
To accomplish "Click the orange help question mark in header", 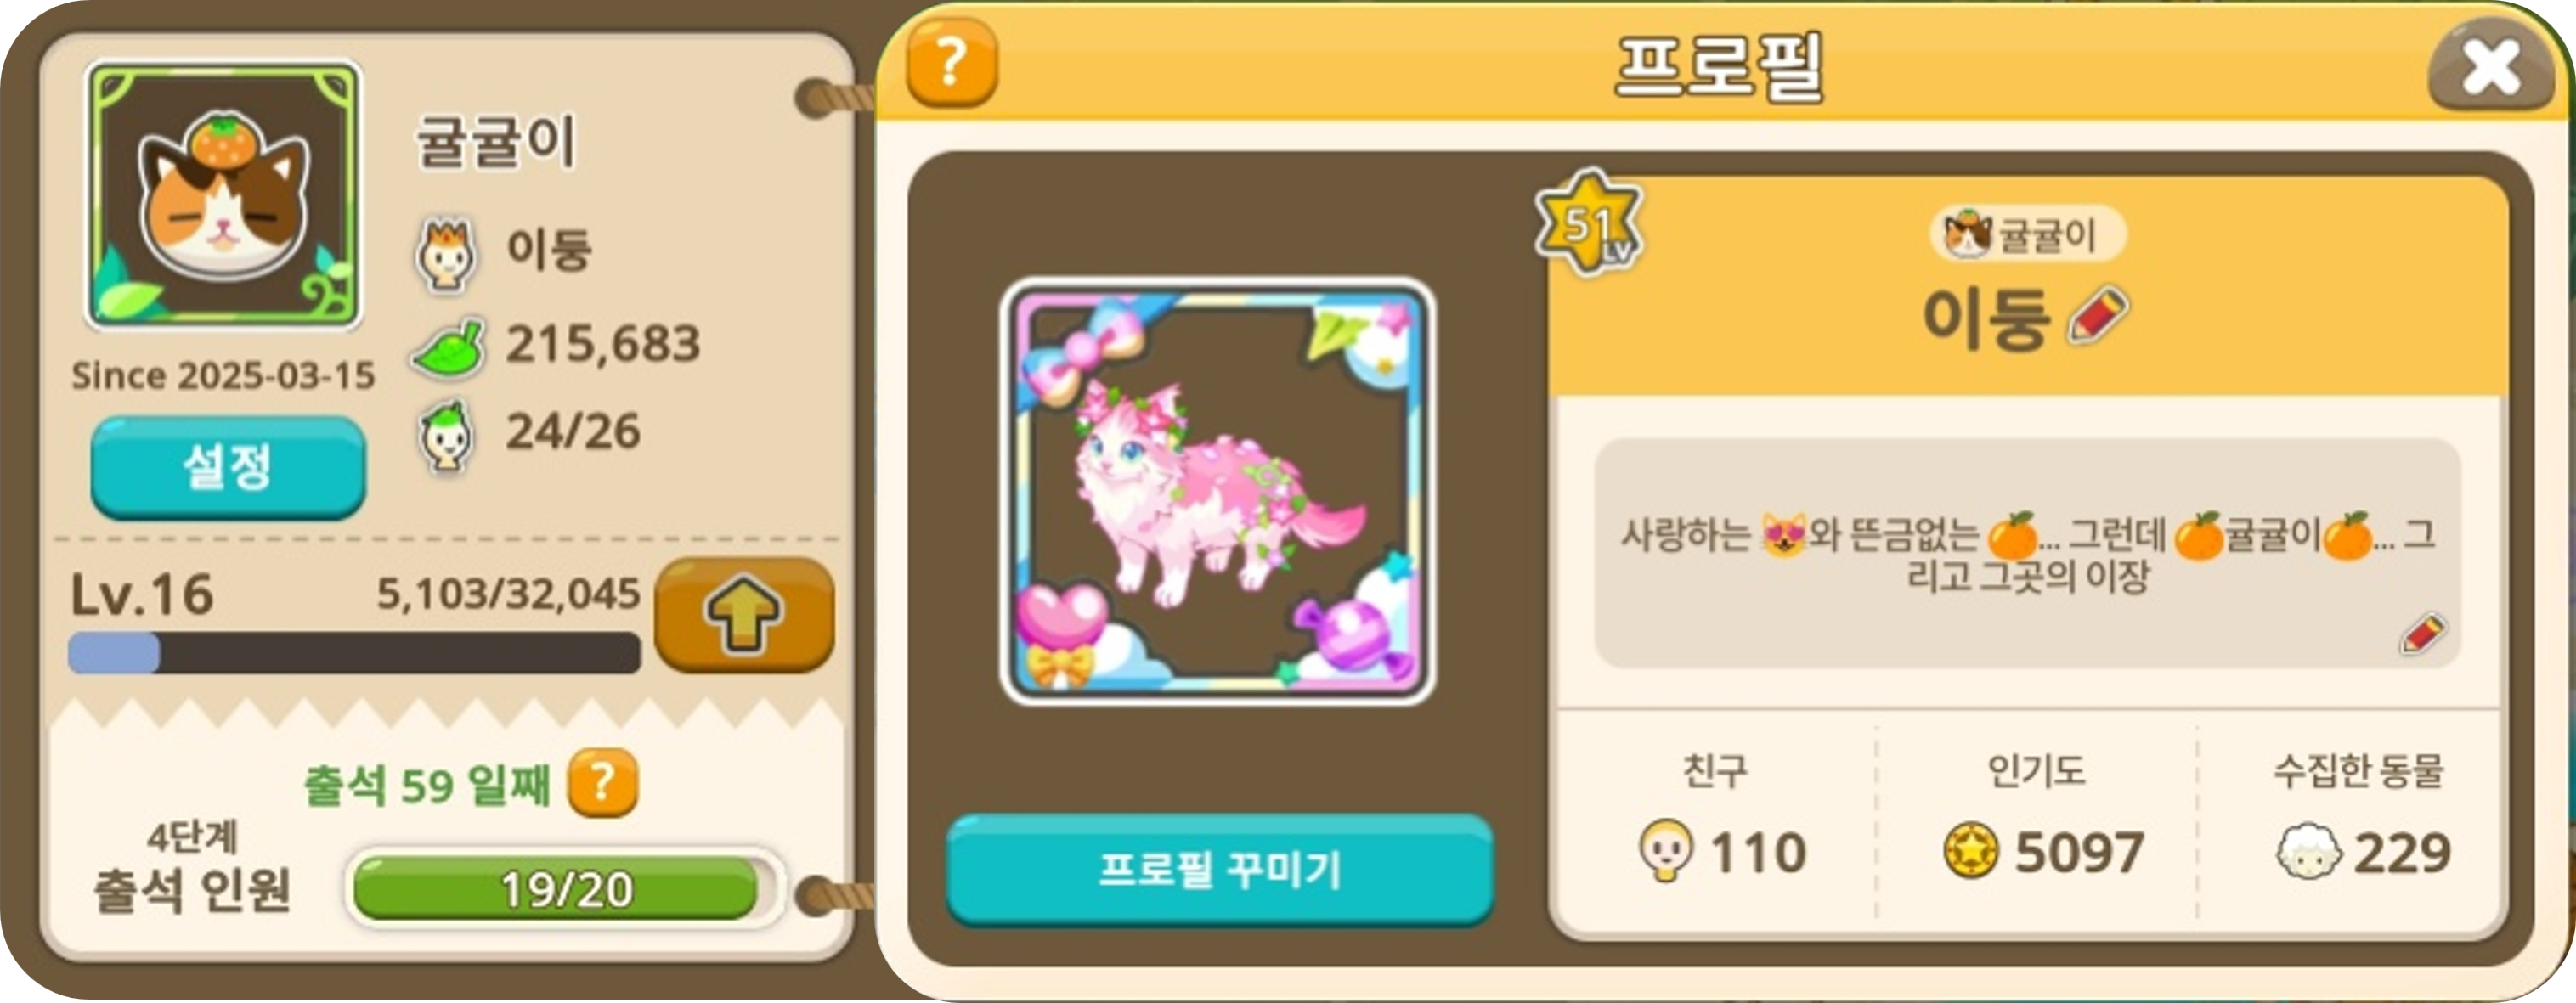I will point(951,62).
